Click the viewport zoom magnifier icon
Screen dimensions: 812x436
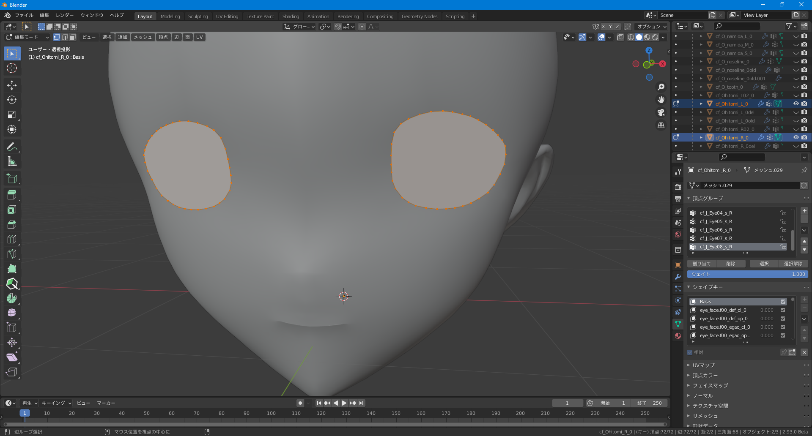point(661,87)
